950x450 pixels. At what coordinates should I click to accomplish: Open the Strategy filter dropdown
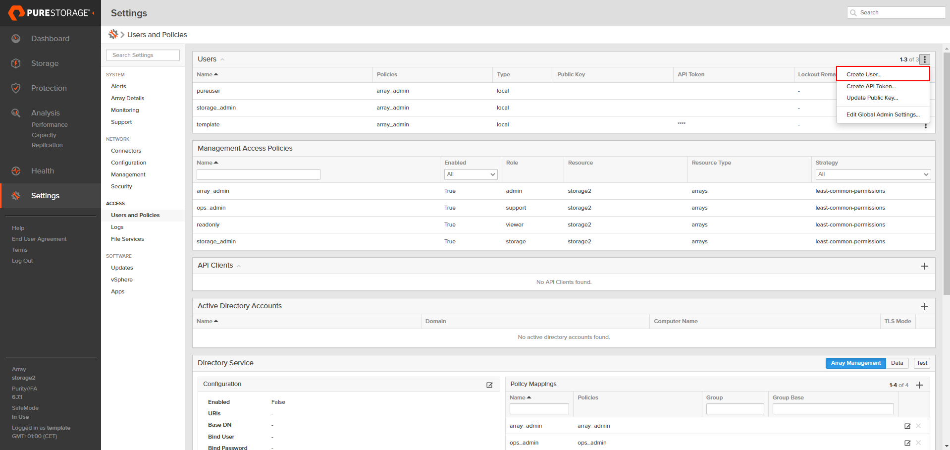(x=873, y=174)
